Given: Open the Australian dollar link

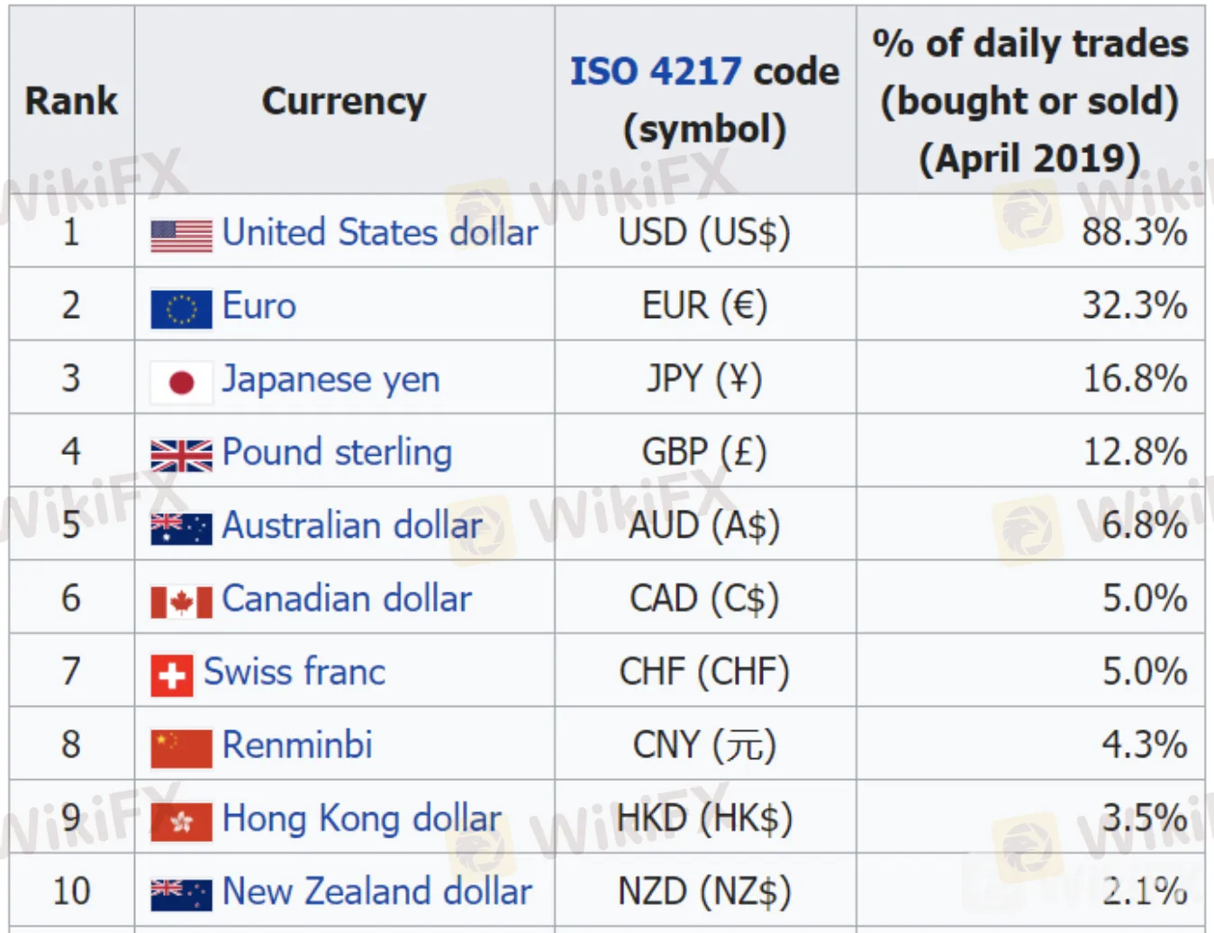Looking at the screenshot, I should coord(352,526).
